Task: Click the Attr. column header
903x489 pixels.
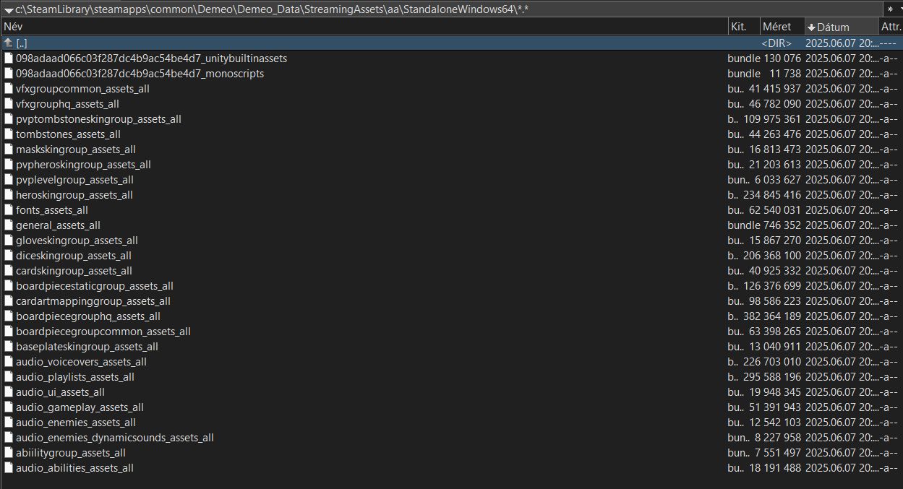Action: 890,27
